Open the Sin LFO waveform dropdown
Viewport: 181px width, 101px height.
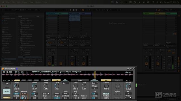[x=66, y=83]
